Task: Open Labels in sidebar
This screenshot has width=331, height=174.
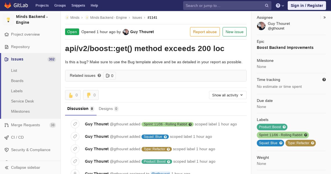Action: click(17, 91)
